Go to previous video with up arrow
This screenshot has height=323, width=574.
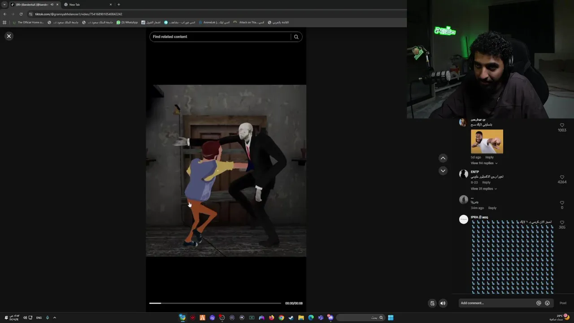point(443,158)
